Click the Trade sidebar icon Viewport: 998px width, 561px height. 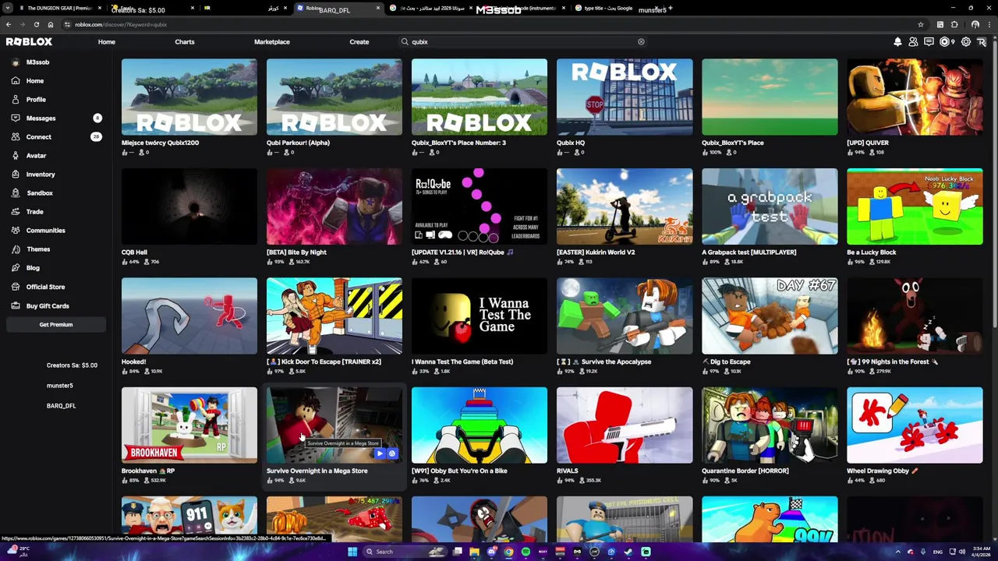16,212
